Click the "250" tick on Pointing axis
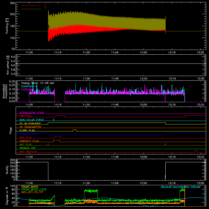The image size is (209, 209). 12,3
